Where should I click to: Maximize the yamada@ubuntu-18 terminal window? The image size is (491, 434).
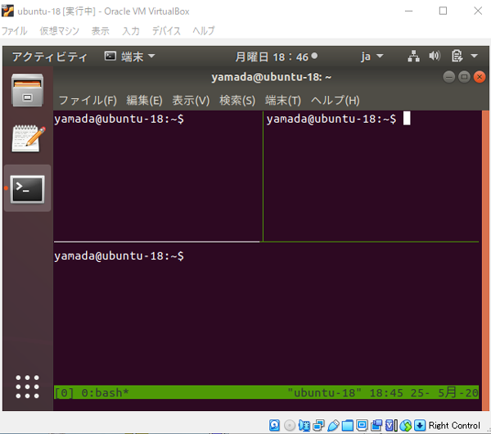coord(464,77)
